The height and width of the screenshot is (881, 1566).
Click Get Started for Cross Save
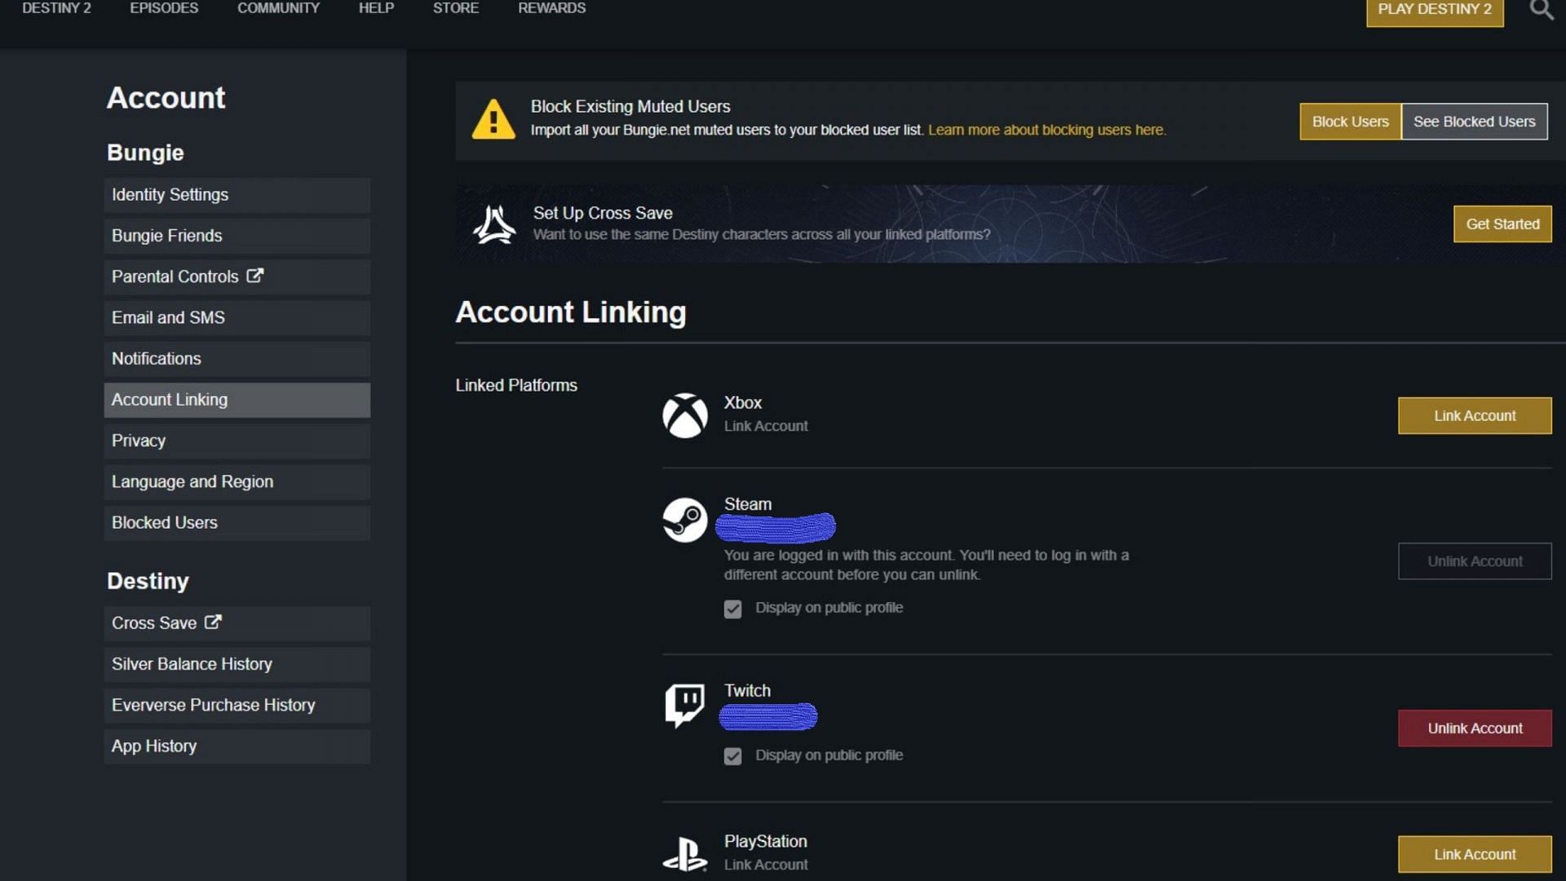[1502, 224]
